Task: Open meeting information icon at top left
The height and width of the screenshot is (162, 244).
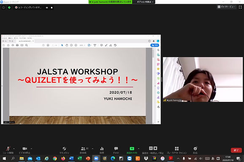Action: pyautogui.click(x=3, y=8)
